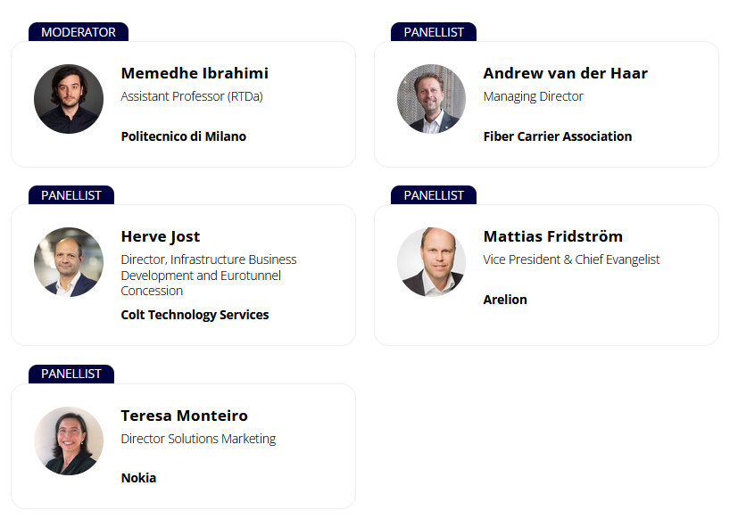Open the Andrew van der Haar name link

pyautogui.click(x=565, y=73)
